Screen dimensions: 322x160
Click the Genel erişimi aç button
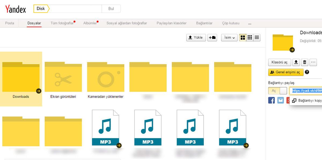pos(286,72)
